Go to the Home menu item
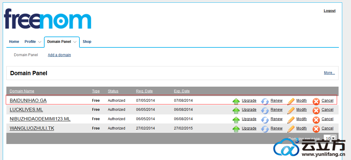Viewport: 351px width, 160px height. pyautogui.click(x=14, y=42)
